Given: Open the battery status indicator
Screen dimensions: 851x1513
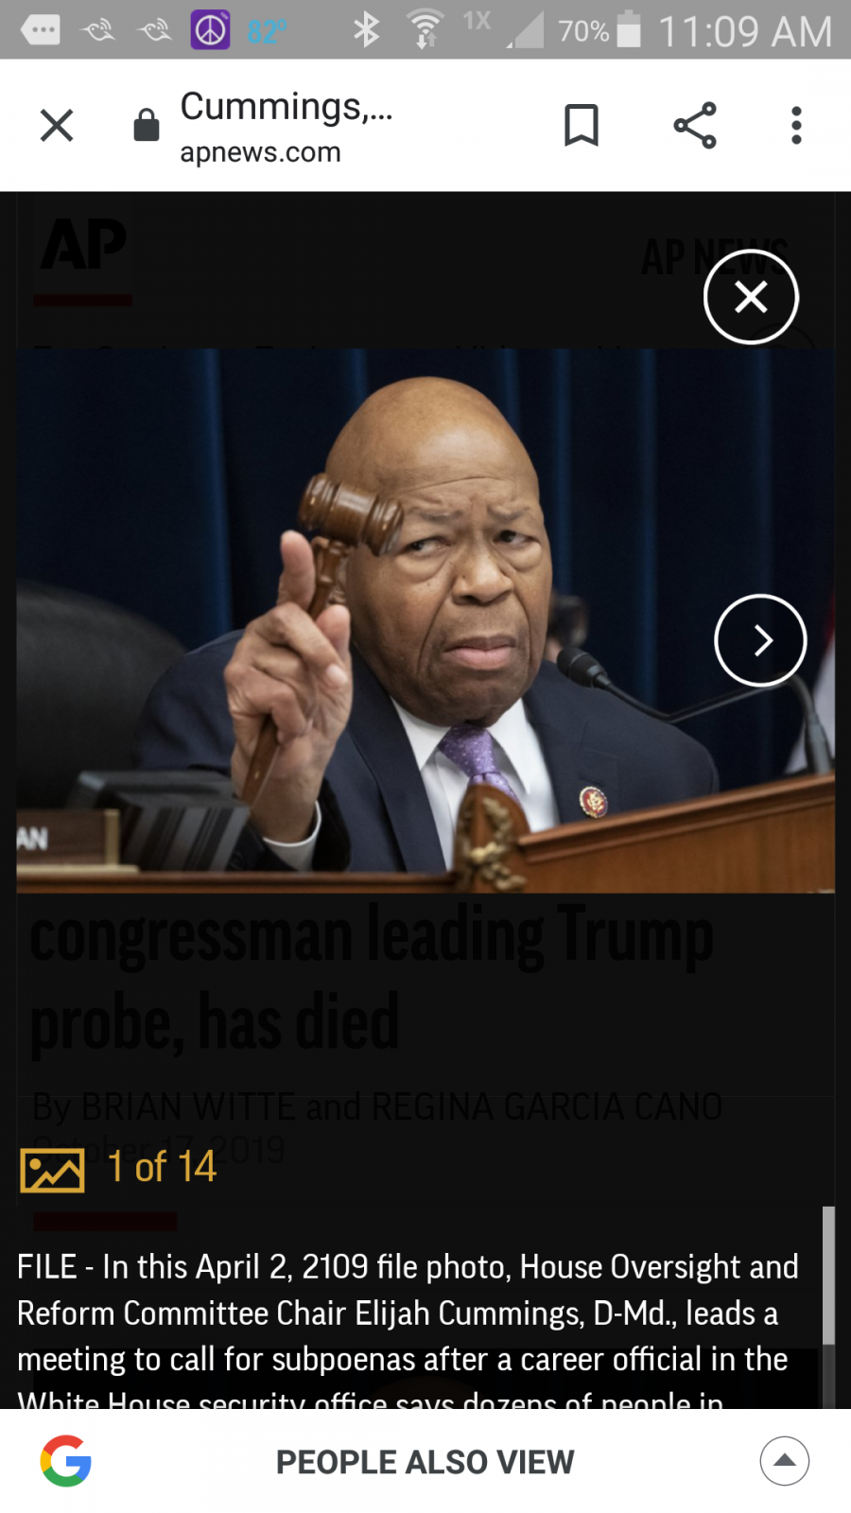Looking at the screenshot, I should [x=599, y=30].
